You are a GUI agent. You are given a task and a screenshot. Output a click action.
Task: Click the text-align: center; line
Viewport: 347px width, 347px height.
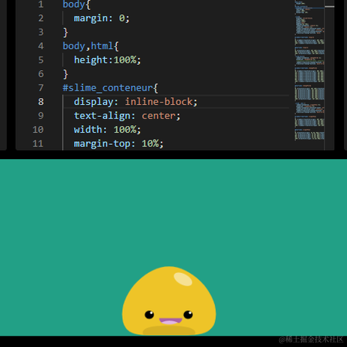click(127, 116)
